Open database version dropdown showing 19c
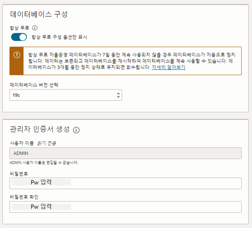The width and height of the screenshot is (252, 228). [x=66, y=95]
